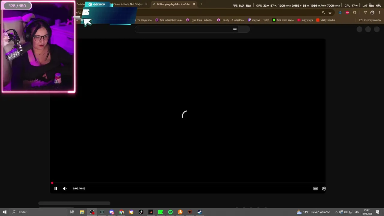This screenshot has height=216, width=384.
Task: Open weather widget 14°C Převáž. oblačno
Action: coord(313,212)
